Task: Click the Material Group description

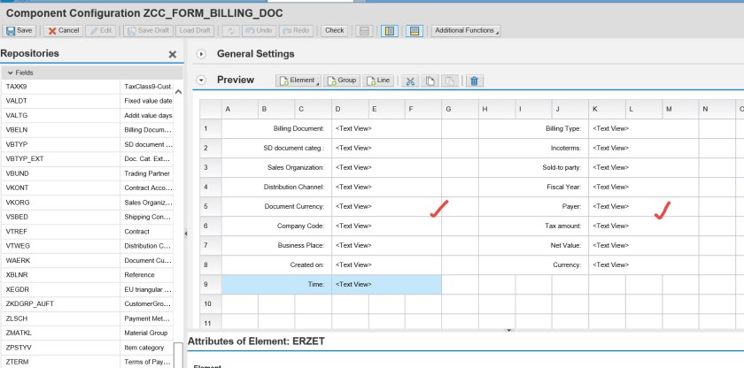Action: (x=145, y=333)
